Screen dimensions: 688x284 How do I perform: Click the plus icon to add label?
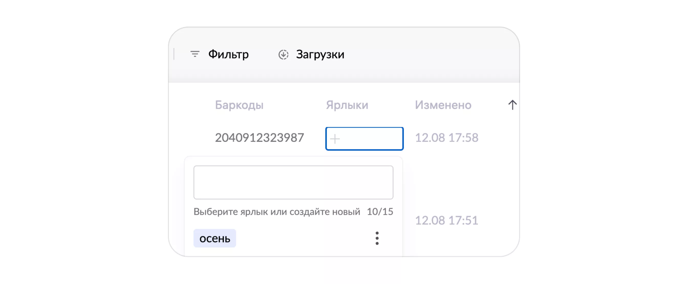click(335, 139)
